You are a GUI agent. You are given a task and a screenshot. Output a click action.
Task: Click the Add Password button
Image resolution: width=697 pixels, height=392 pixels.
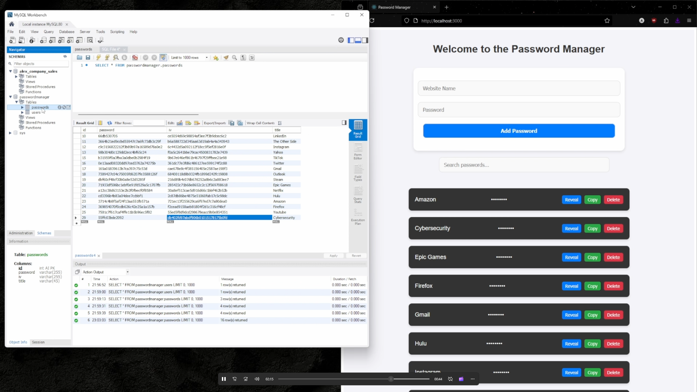pyautogui.click(x=519, y=131)
